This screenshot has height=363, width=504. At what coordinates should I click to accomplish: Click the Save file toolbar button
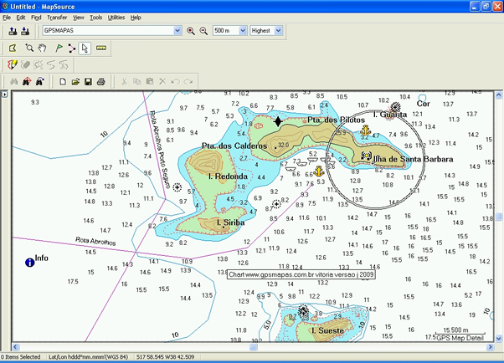coord(88,81)
